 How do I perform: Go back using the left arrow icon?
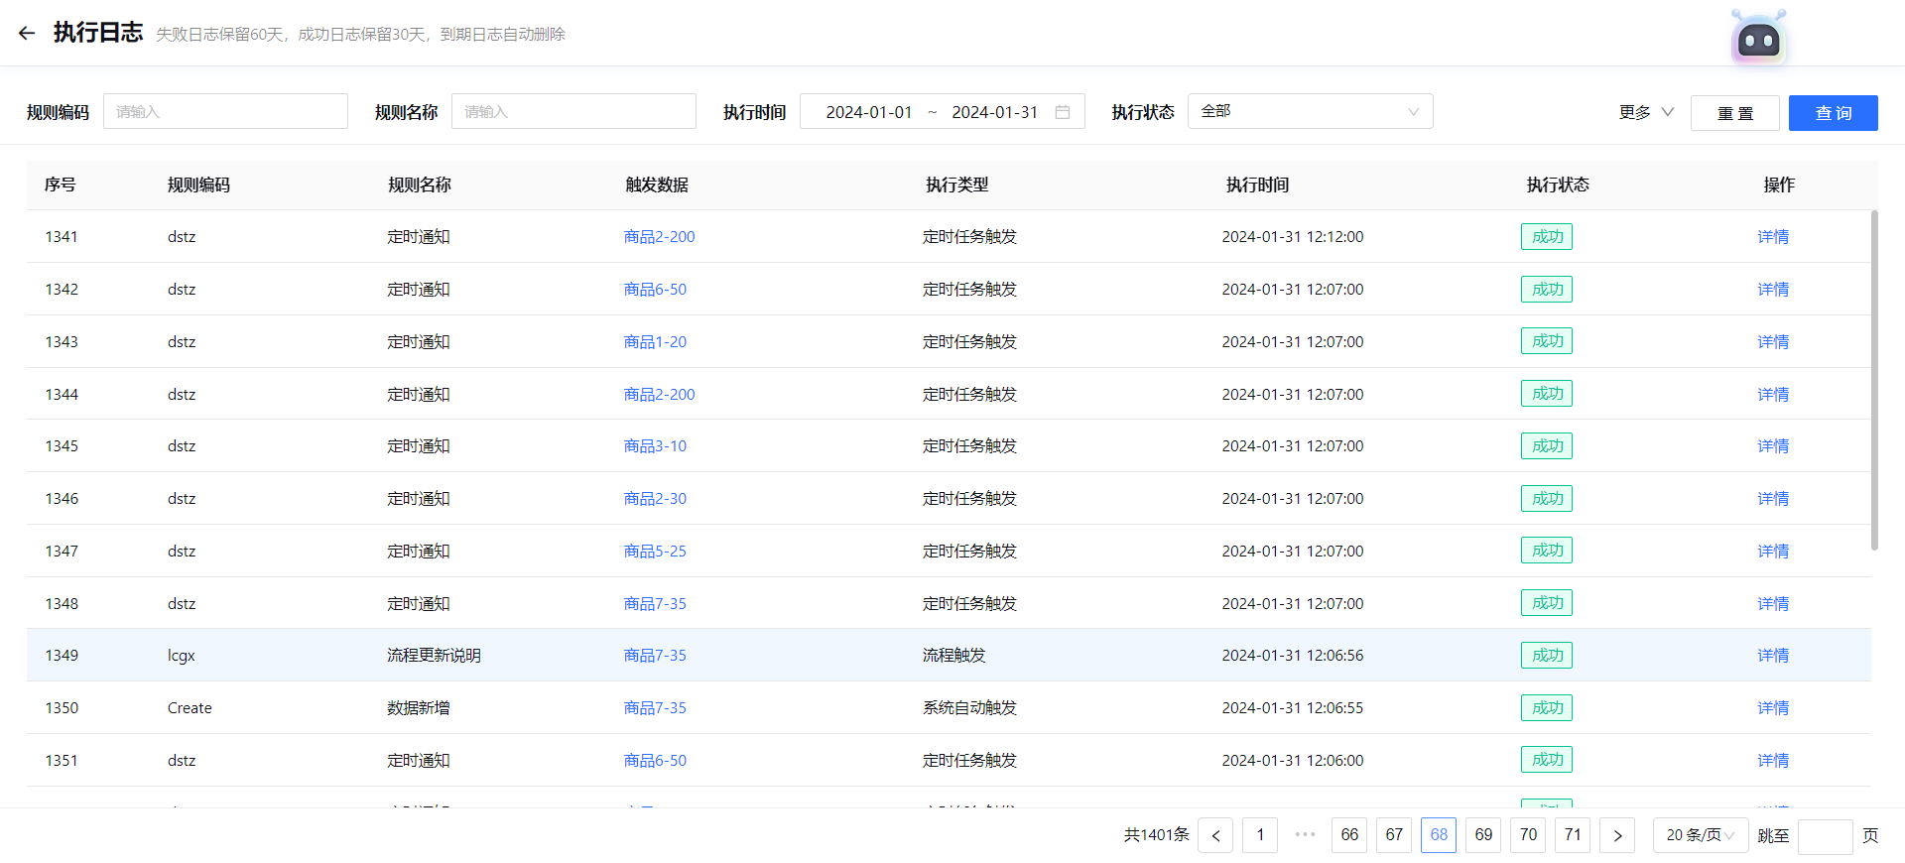tap(27, 33)
